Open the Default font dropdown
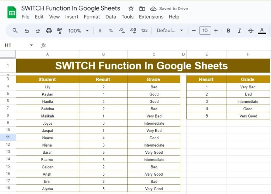 pos(170,31)
